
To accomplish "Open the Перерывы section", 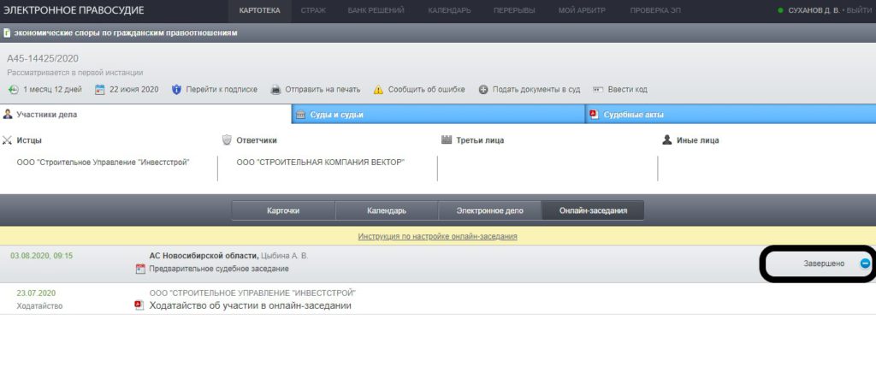I will [x=514, y=10].
